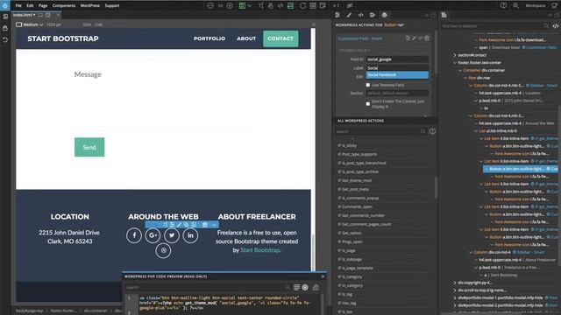Choose the Social Facebook autocomplete suggestion
The image size is (561, 315).
click(x=397, y=75)
